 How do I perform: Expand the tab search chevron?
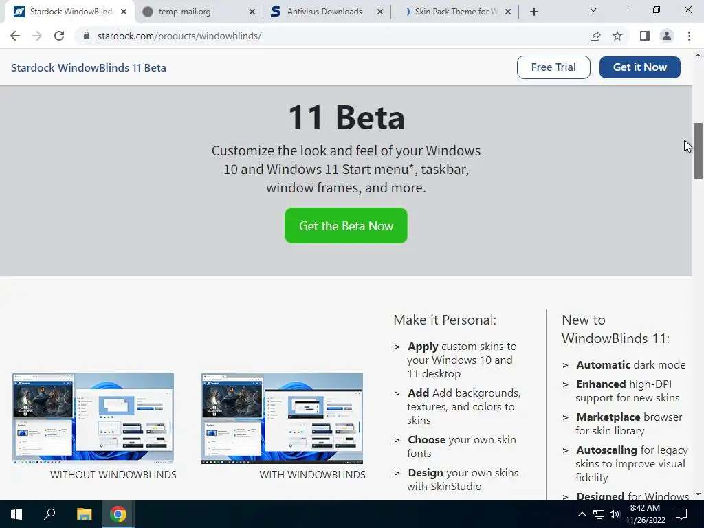(593, 10)
